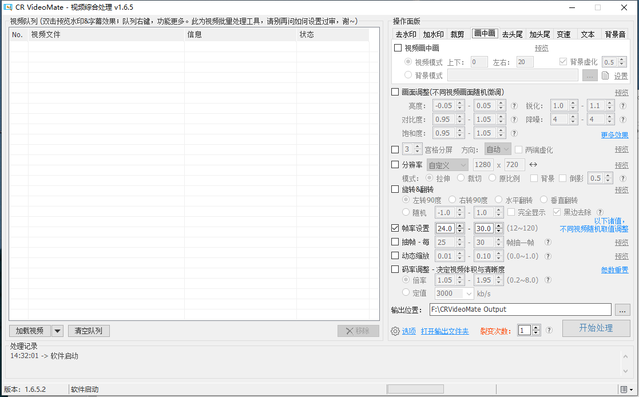Click the 状态 column header

pyautogui.click(x=332, y=35)
